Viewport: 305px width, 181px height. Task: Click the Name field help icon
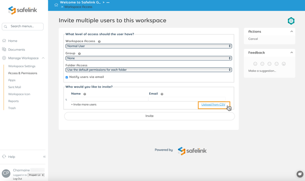(x=85, y=94)
